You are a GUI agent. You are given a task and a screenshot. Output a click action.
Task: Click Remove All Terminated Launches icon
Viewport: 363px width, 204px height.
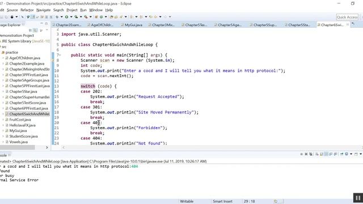point(311,154)
